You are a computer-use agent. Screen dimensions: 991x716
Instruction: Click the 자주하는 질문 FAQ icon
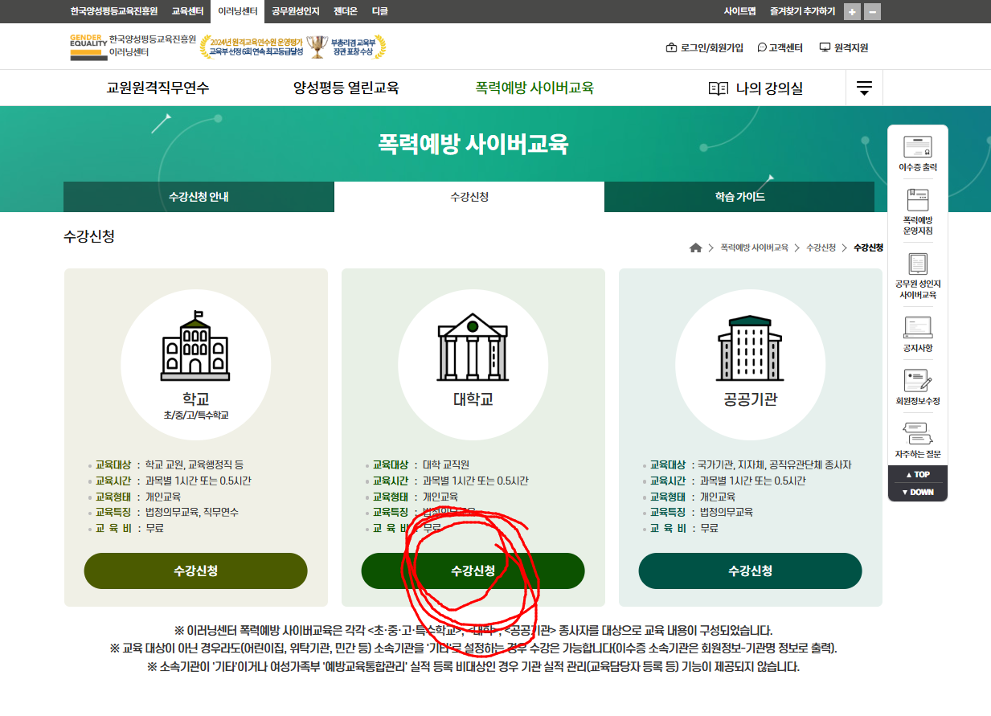pos(917,433)
